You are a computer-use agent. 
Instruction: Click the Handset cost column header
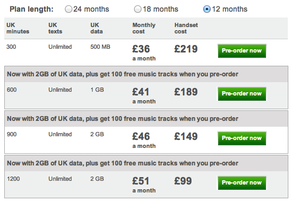186,28
